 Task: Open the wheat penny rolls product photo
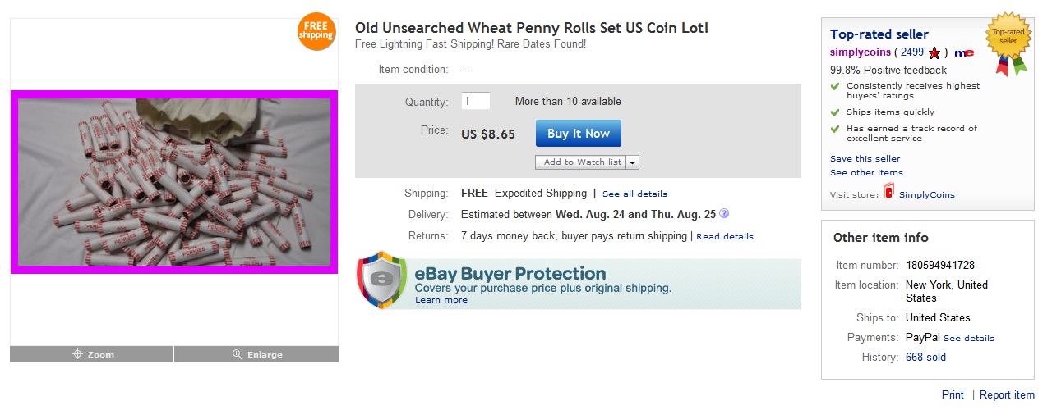click(x=173, y=181)
